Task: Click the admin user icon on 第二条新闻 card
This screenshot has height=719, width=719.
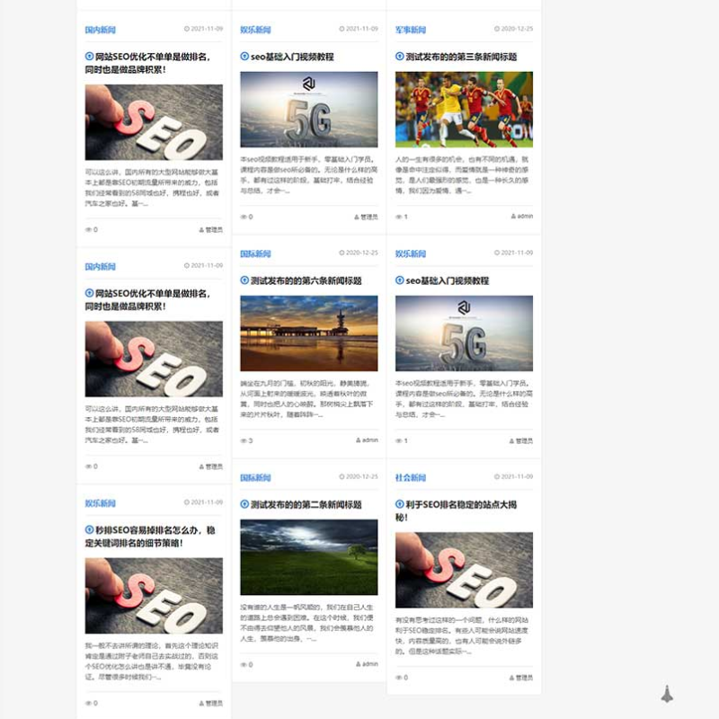Action: click(x=358, y=664)
